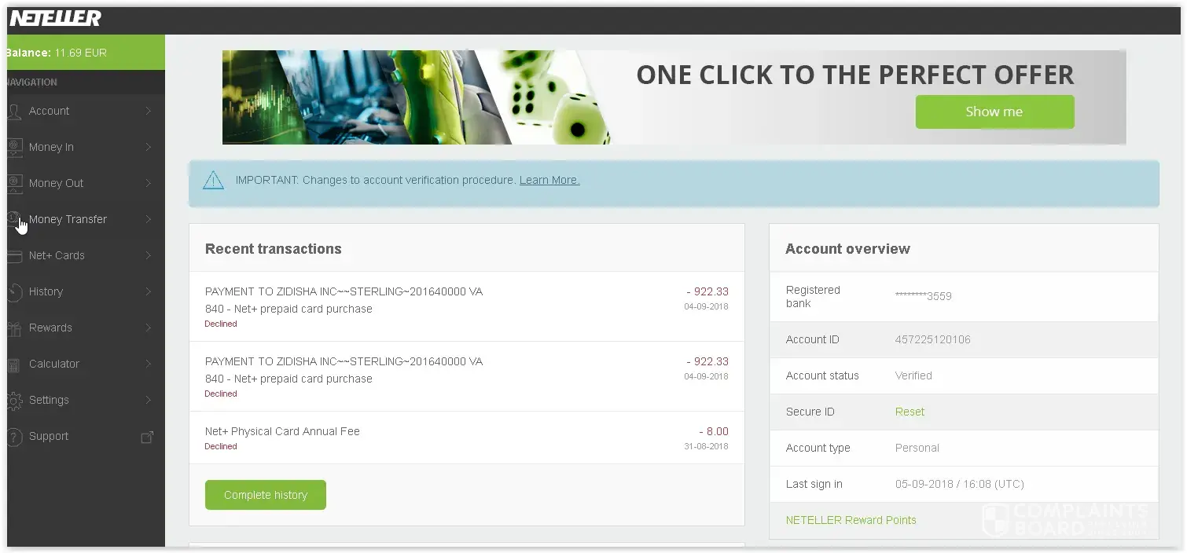Open Support external link icon

pyautogui.click(x=147, y=437)
